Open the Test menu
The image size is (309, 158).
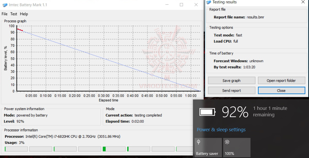(x=13, y=14)
